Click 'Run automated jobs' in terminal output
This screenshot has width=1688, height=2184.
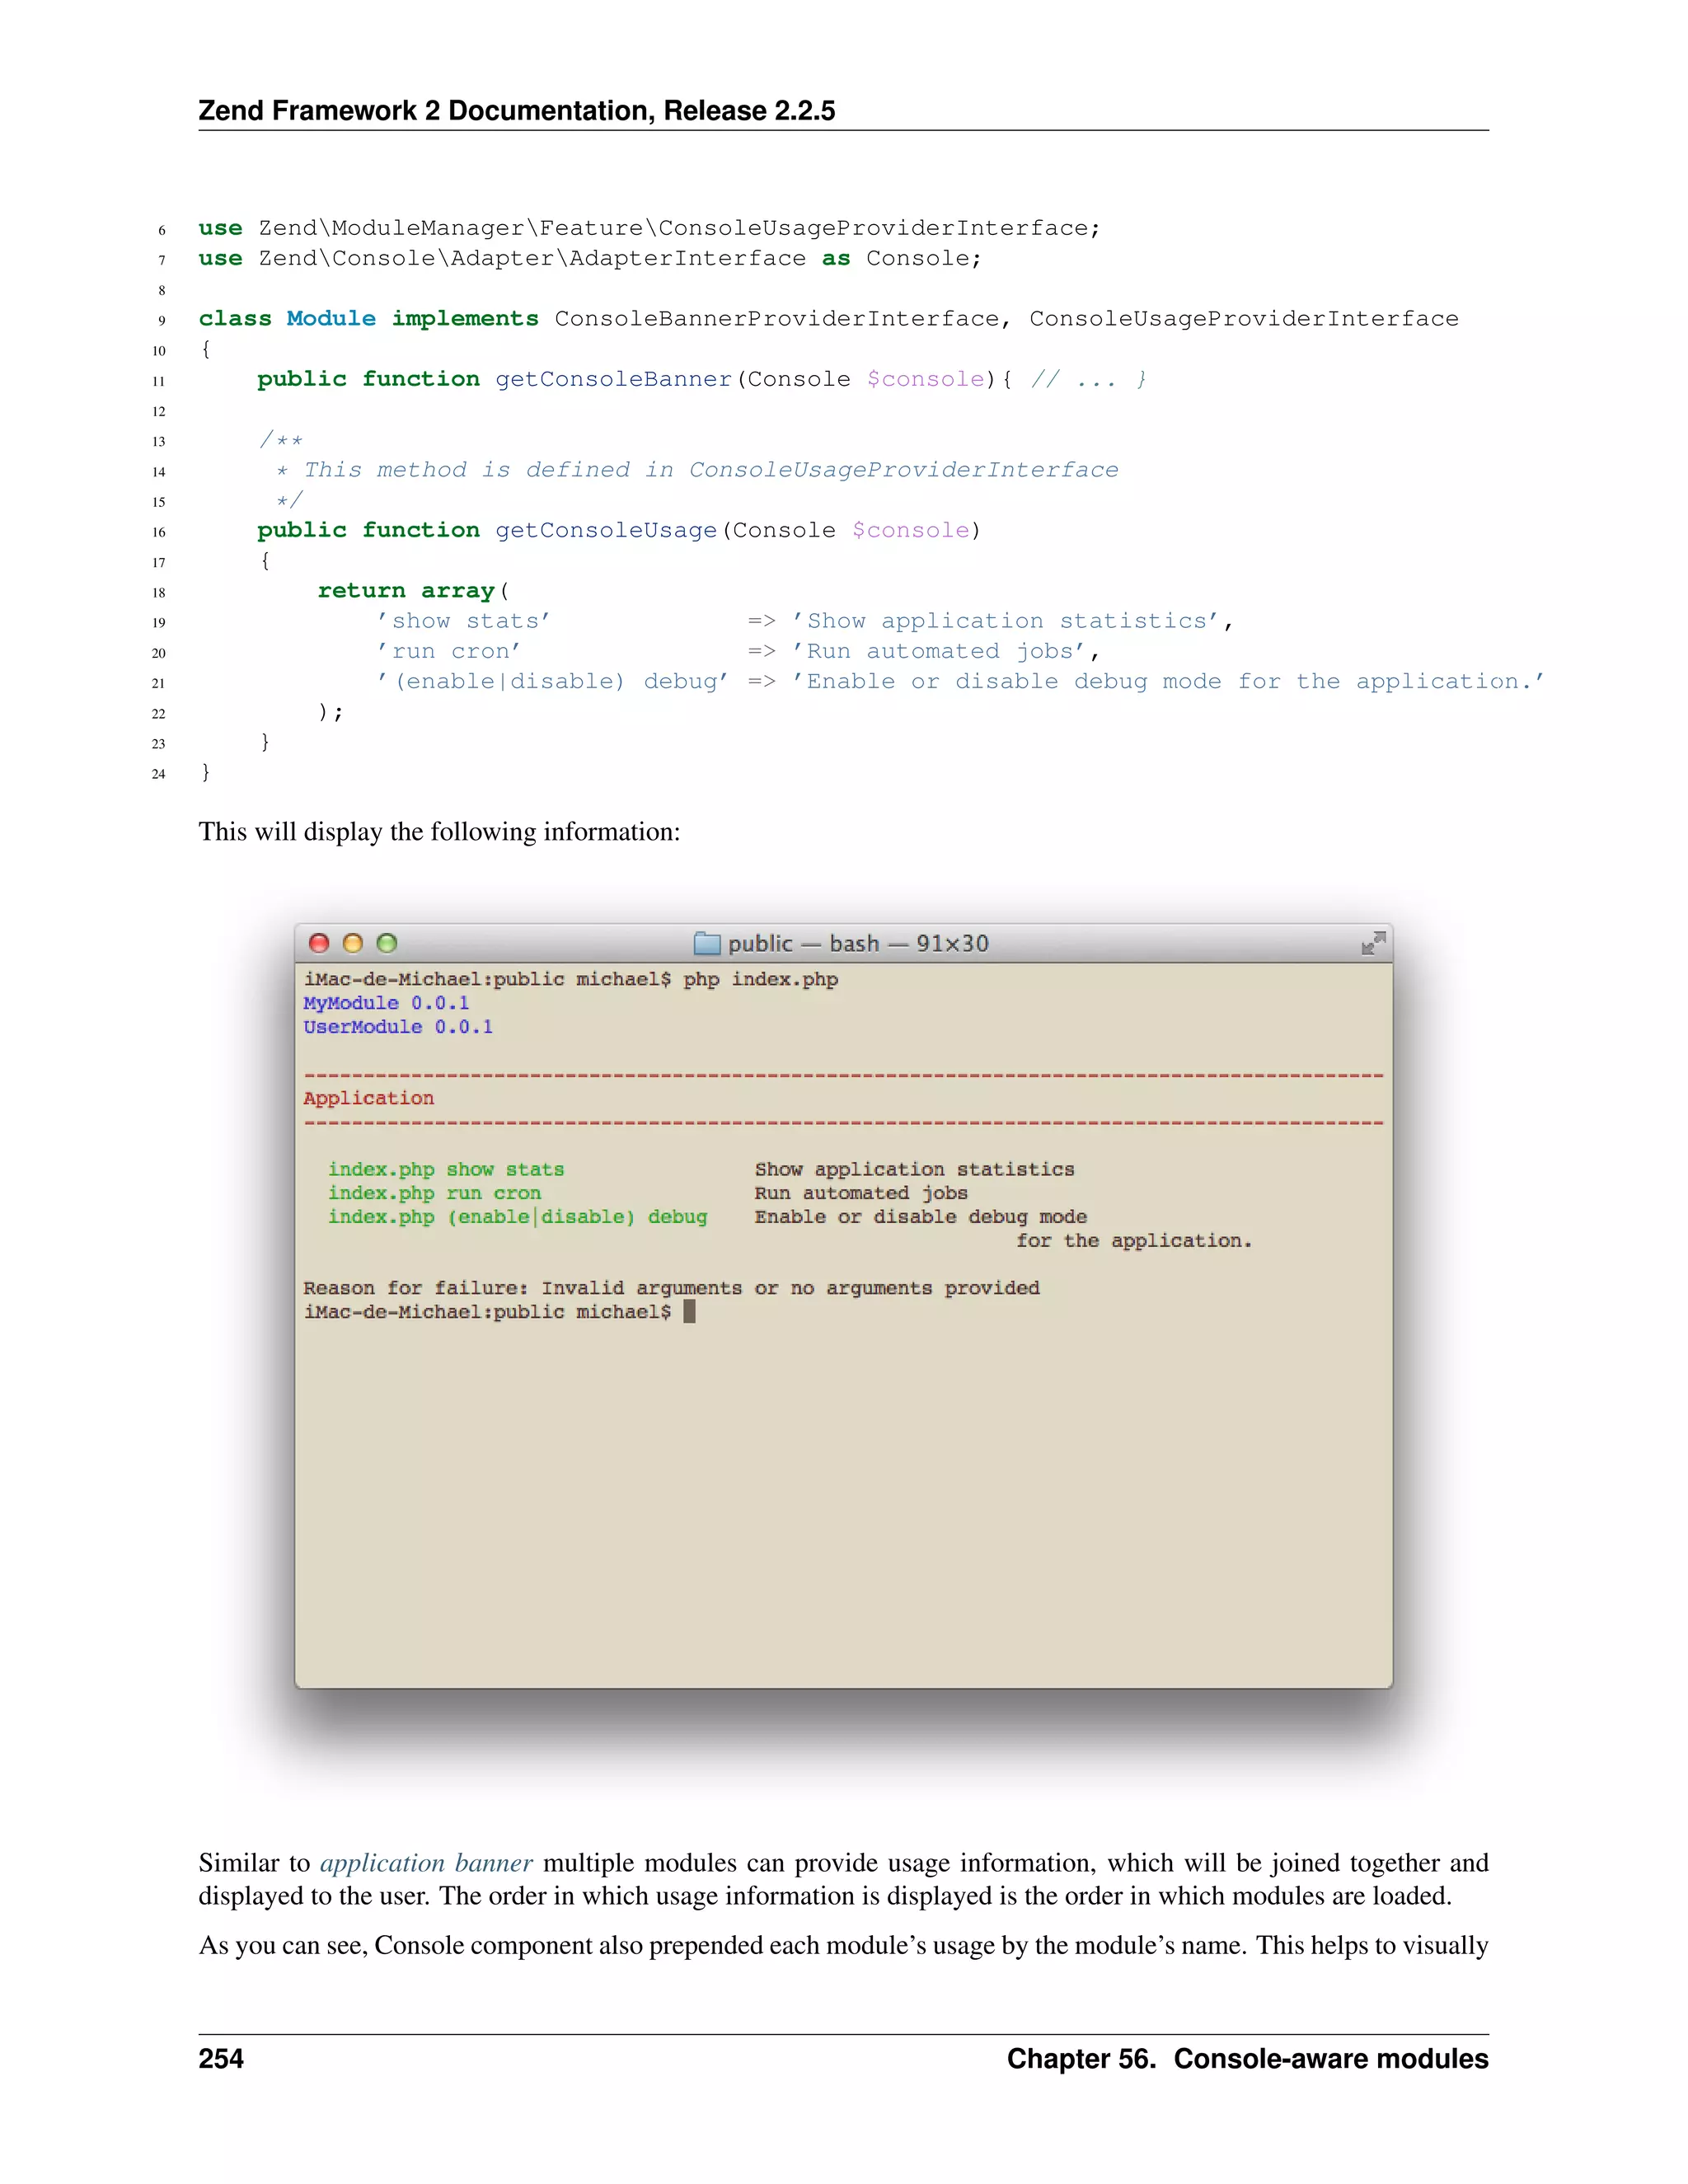point(861,1193)
